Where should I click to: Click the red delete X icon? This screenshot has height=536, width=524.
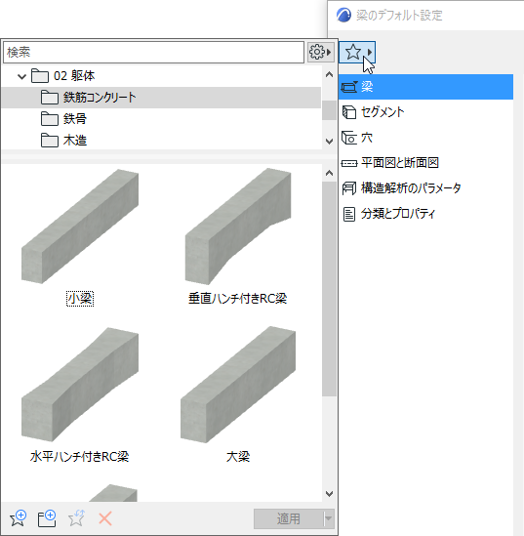click(x=105, y=518)
